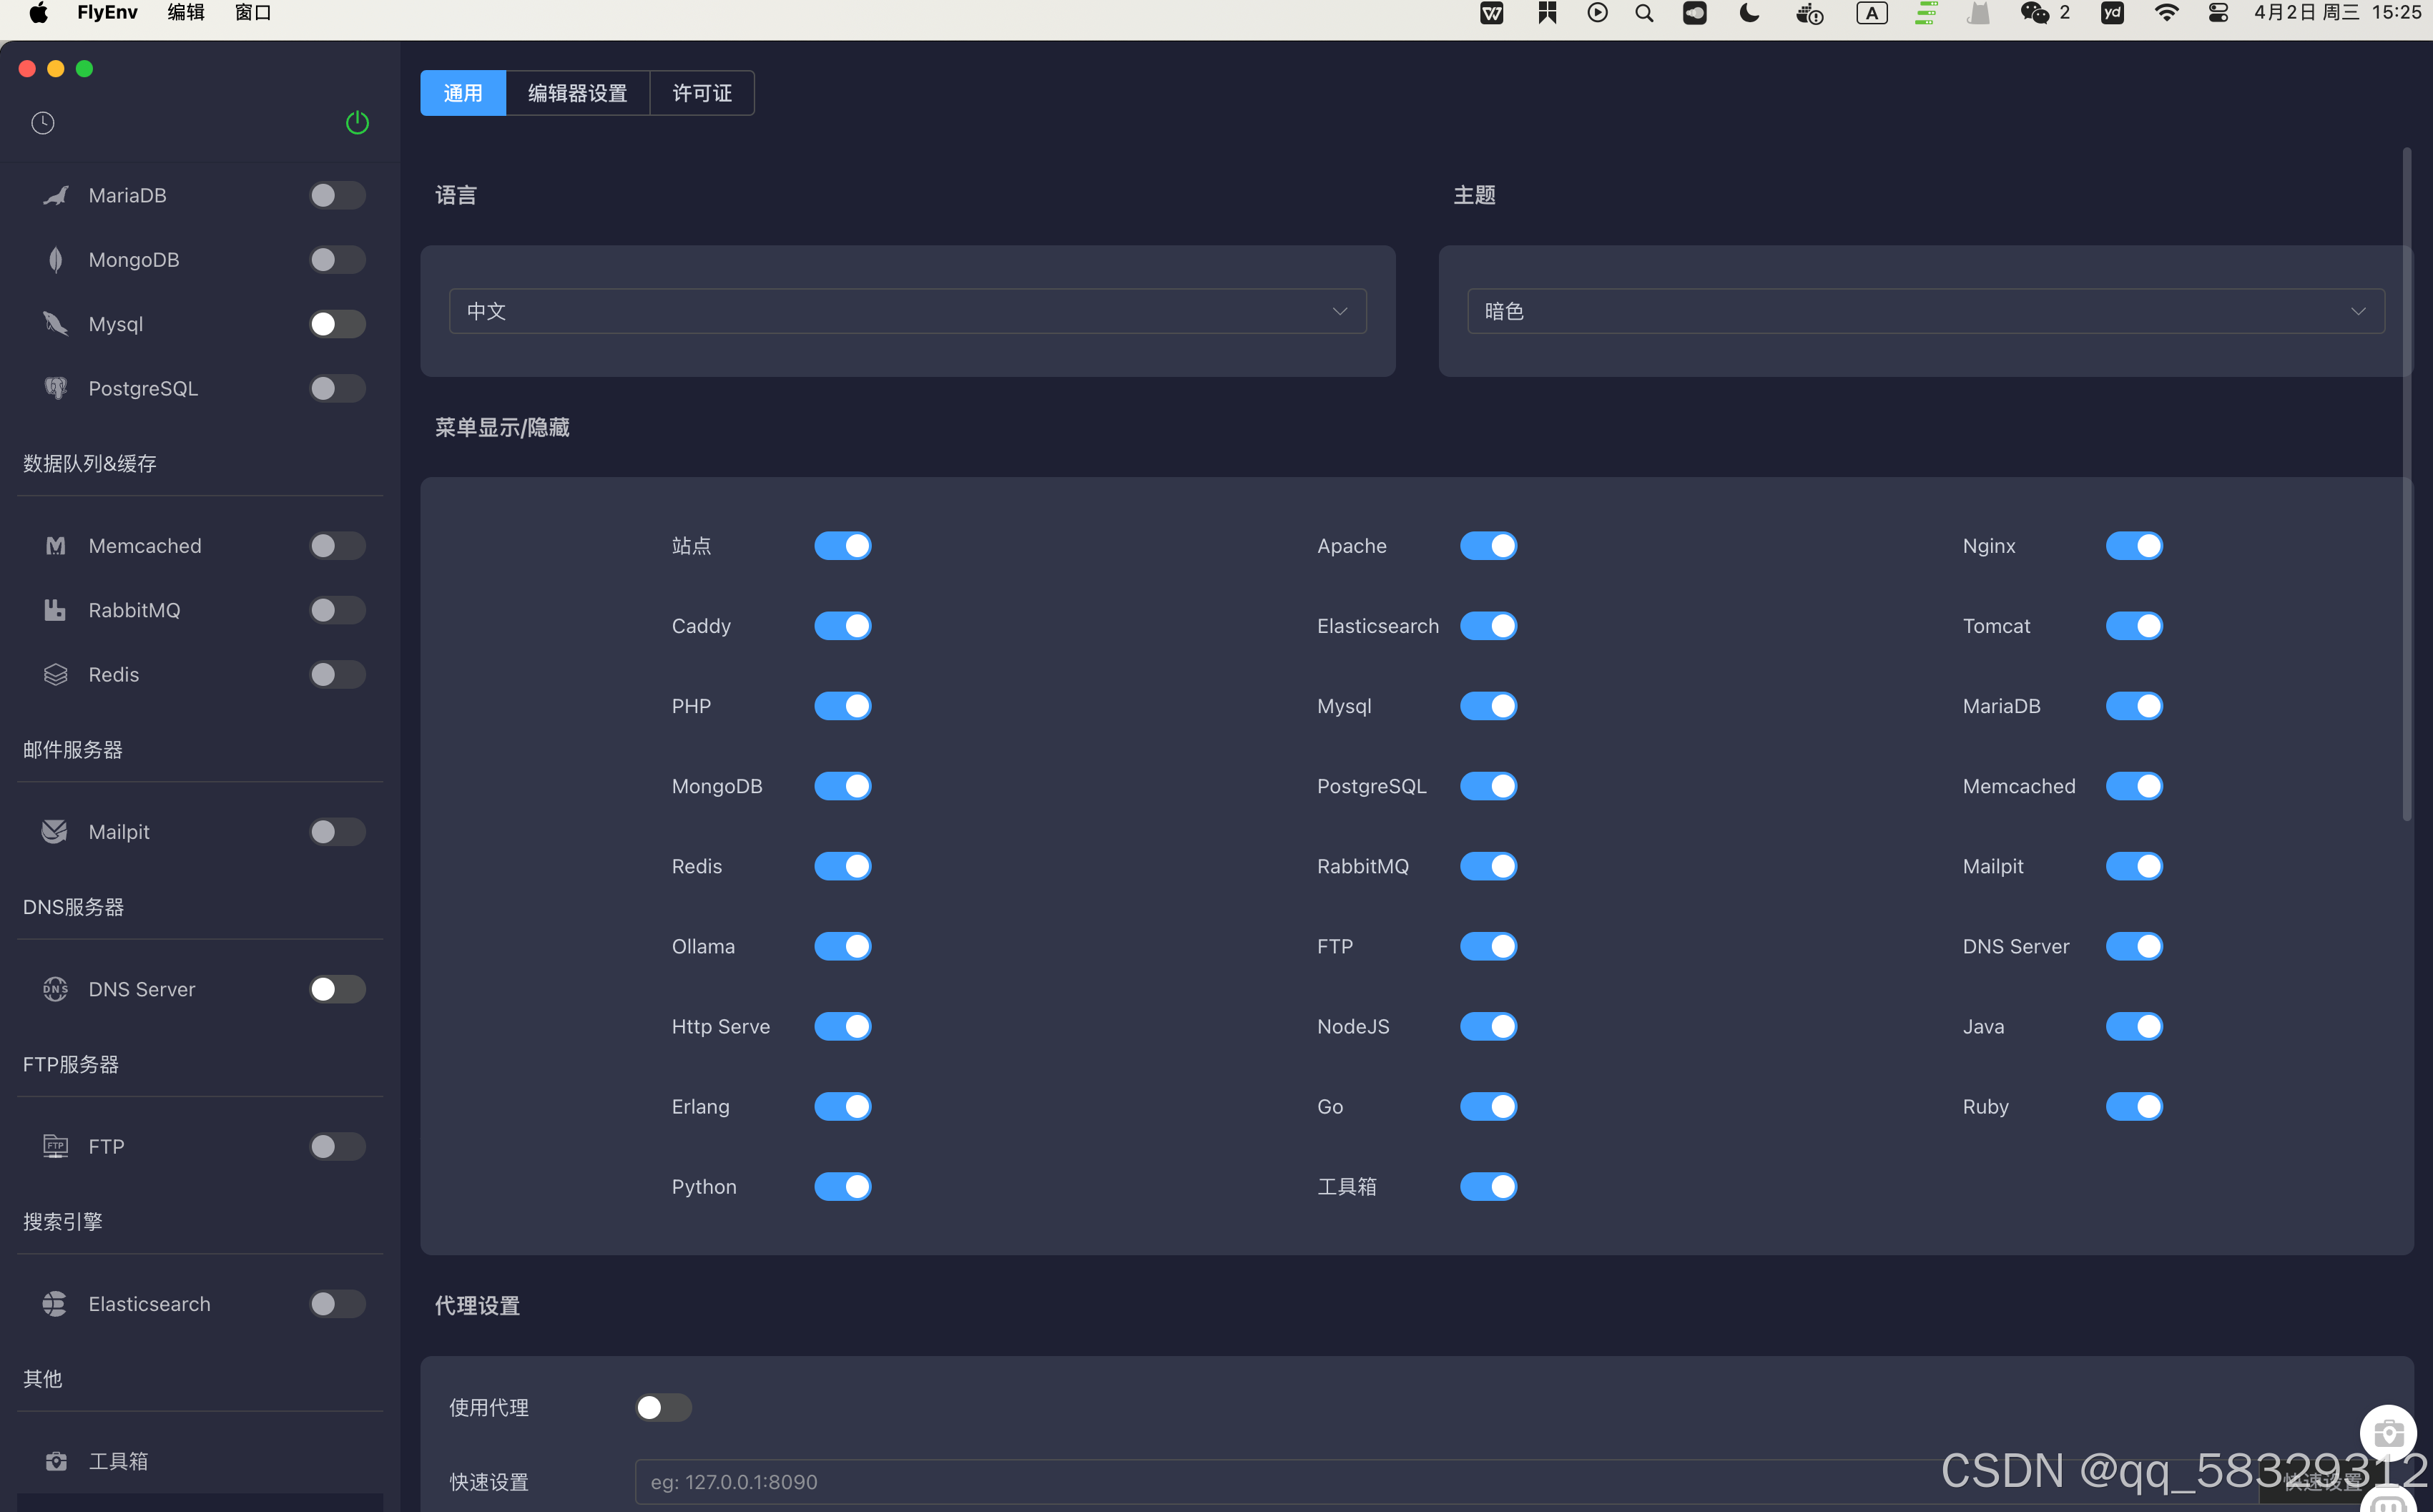
Task: Click the Mailpit envelope icon in sidebar
Action: [55, 831]
